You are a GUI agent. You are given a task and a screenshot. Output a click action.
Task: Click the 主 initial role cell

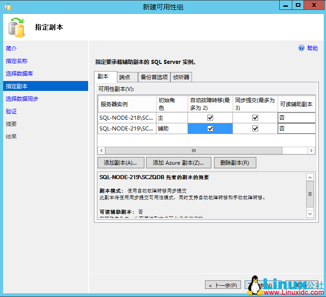pos(172,118)
